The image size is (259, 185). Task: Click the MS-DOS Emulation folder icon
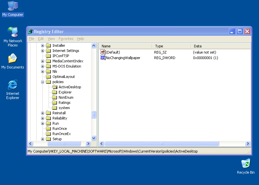pos(48,66)
